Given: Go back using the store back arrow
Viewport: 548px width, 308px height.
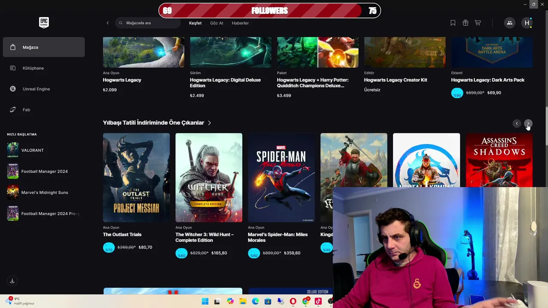Looking at the screenshot, I should pos(107,23).
